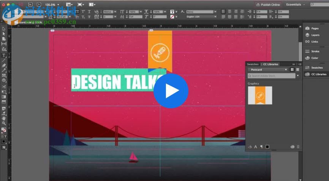Select the Gradient Swatch tool
The width and height of the screenshot is (329, 181).
(4, 97)
